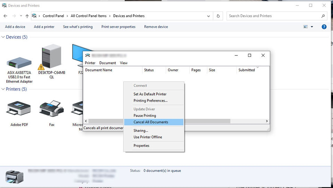Collapse the Printers (5) group
Screen dimensions: 333x188
[3, 89]
